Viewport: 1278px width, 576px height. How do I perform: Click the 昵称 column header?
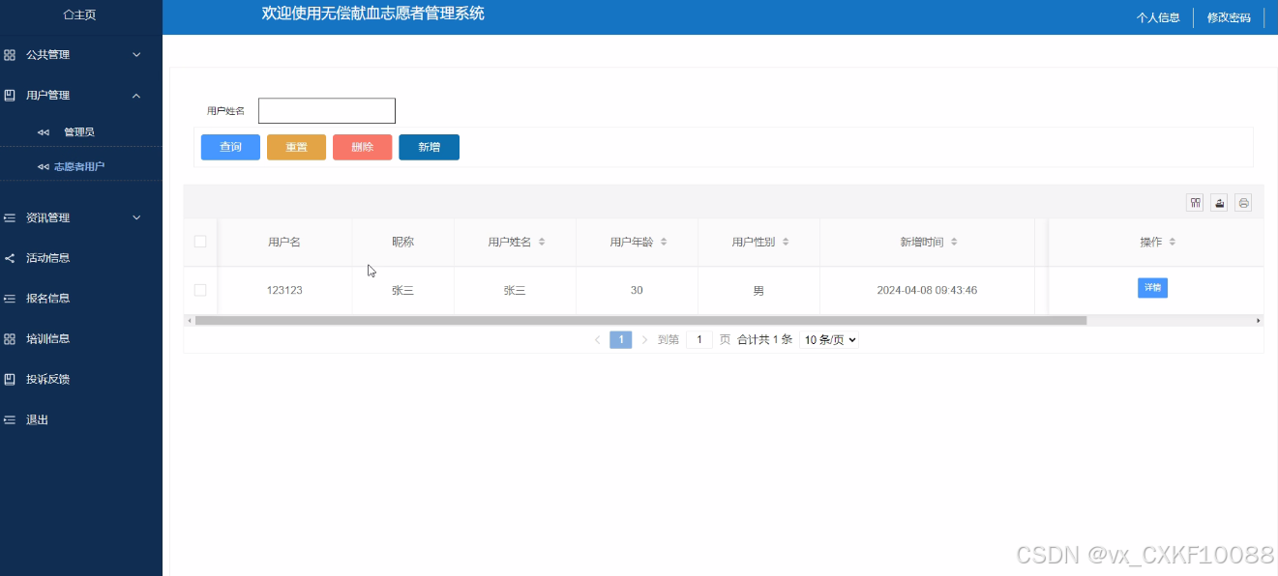[402, 243]
